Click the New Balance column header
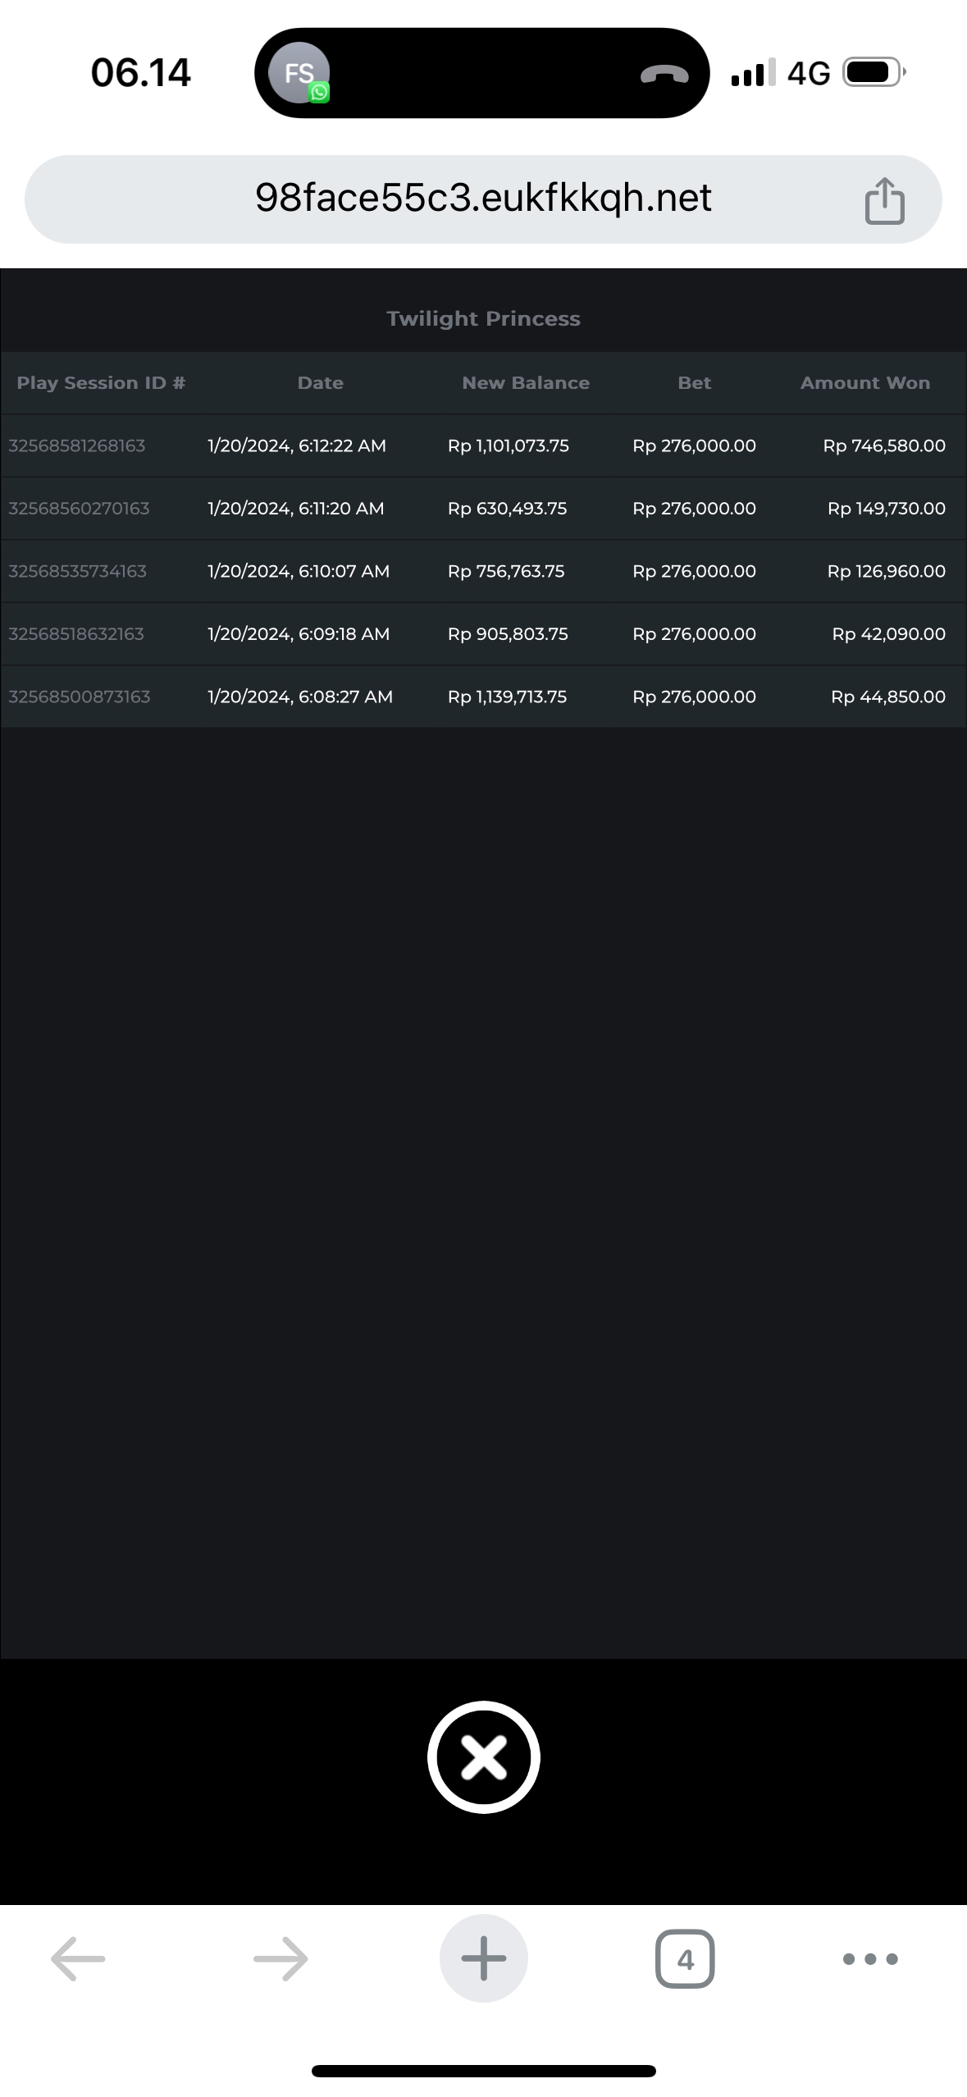This screenshot has width=967, height=2097. (x=525, y=383)
